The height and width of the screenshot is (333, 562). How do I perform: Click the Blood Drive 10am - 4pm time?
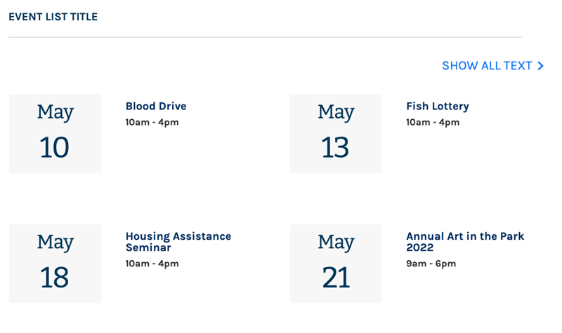point(152,123)
